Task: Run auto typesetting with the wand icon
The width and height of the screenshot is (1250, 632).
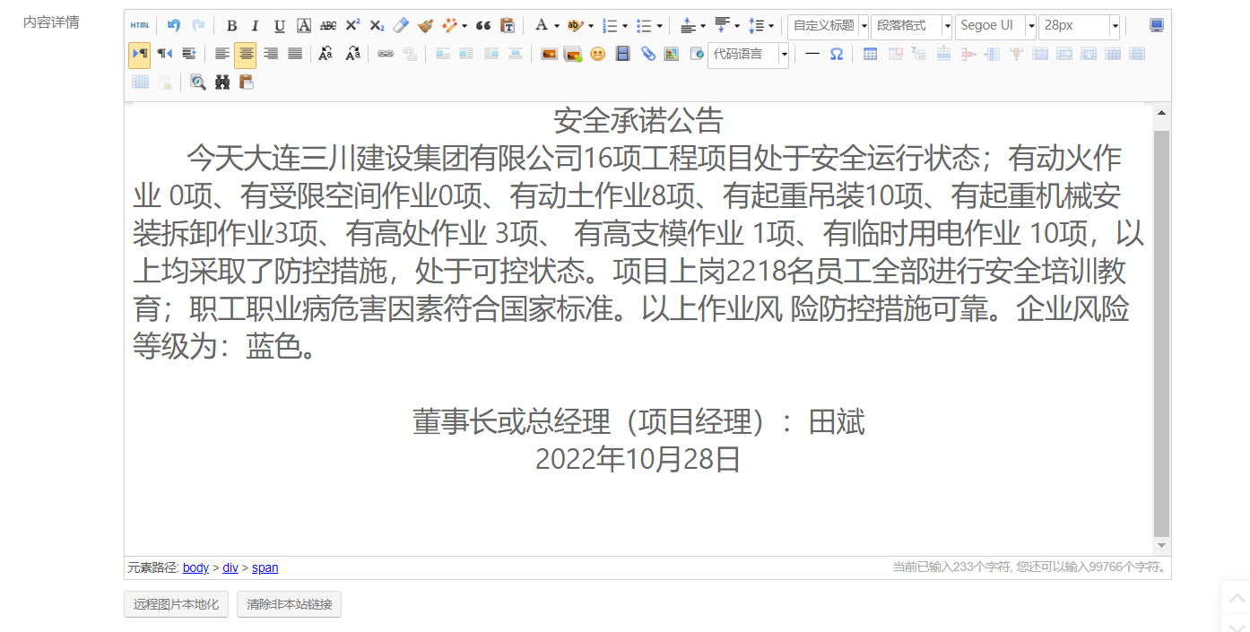Action: tap(449, 26)
